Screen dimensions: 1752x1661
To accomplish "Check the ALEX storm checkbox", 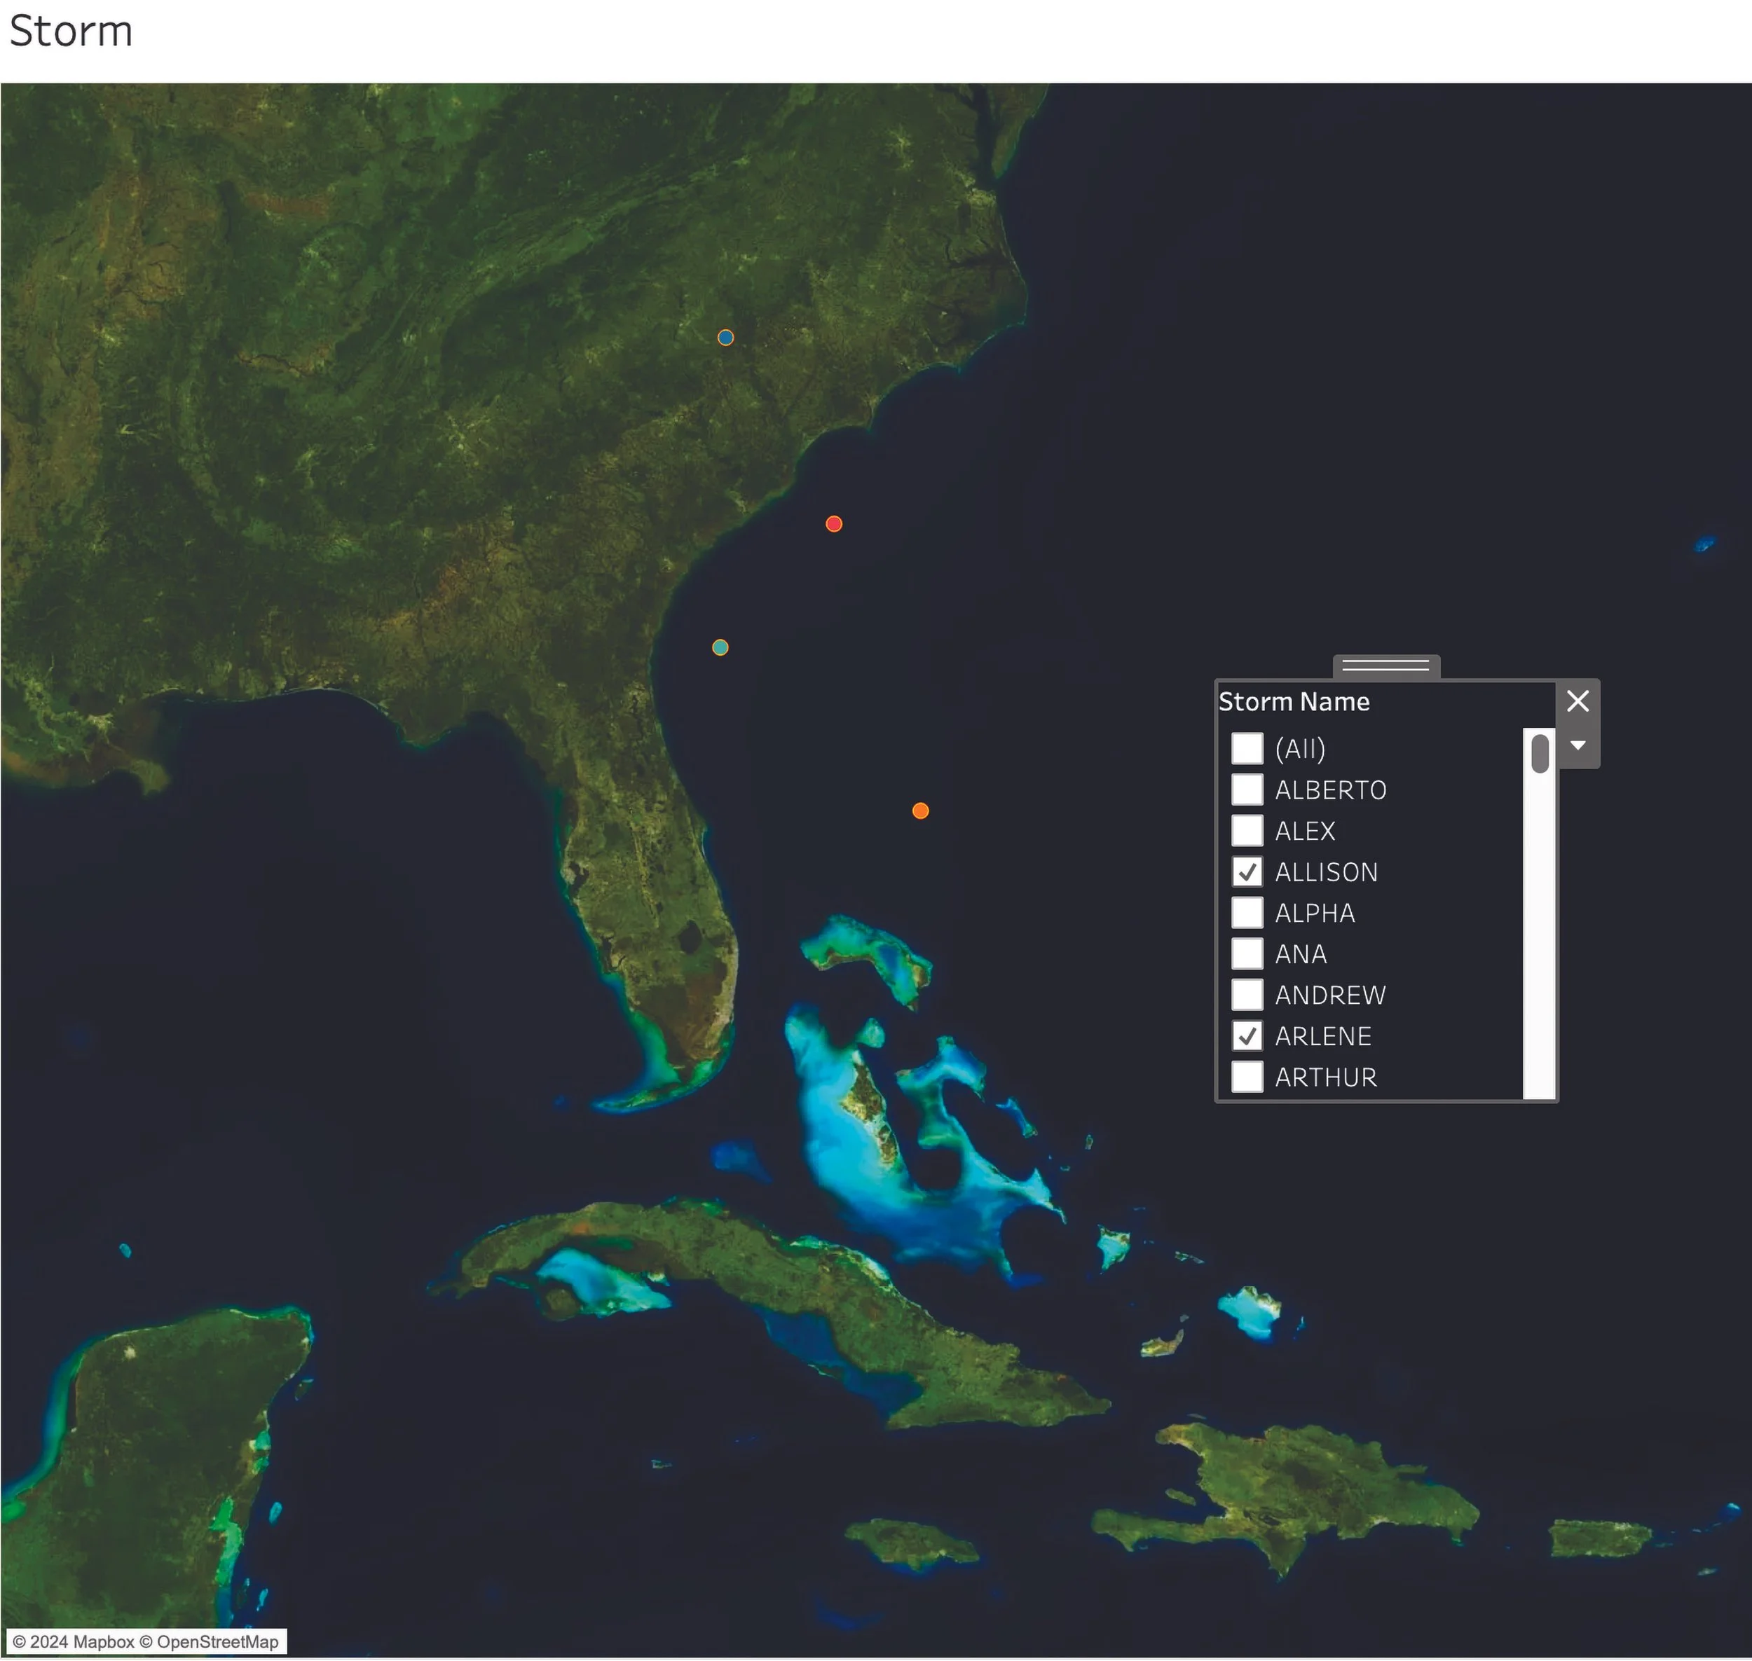I will coord(1248,831).
